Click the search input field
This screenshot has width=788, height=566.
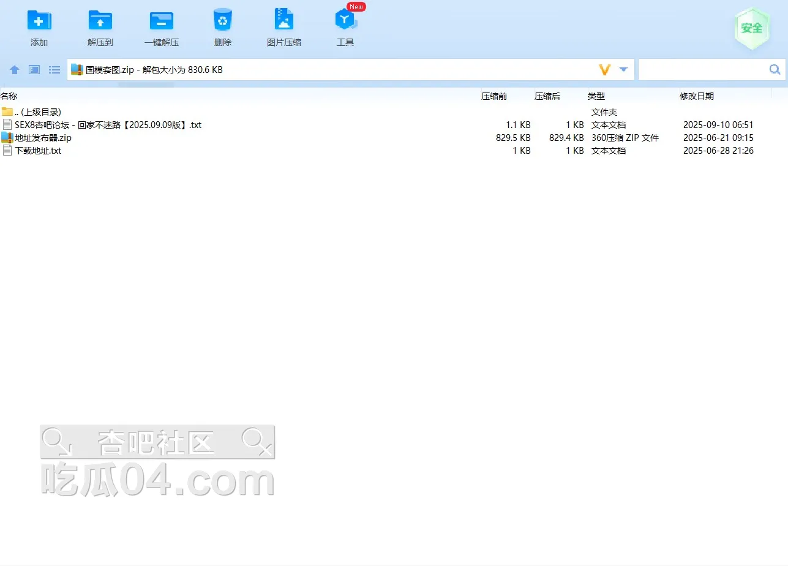(x=702, y=70)
